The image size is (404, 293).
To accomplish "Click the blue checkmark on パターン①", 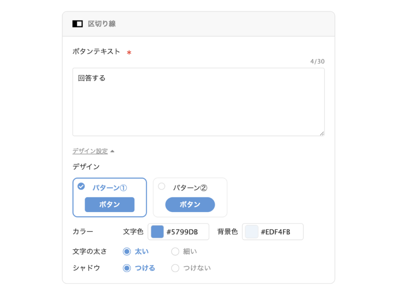I will click(81, 186).
